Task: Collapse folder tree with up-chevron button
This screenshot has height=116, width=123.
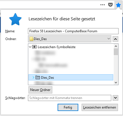Action: point(115,39)
